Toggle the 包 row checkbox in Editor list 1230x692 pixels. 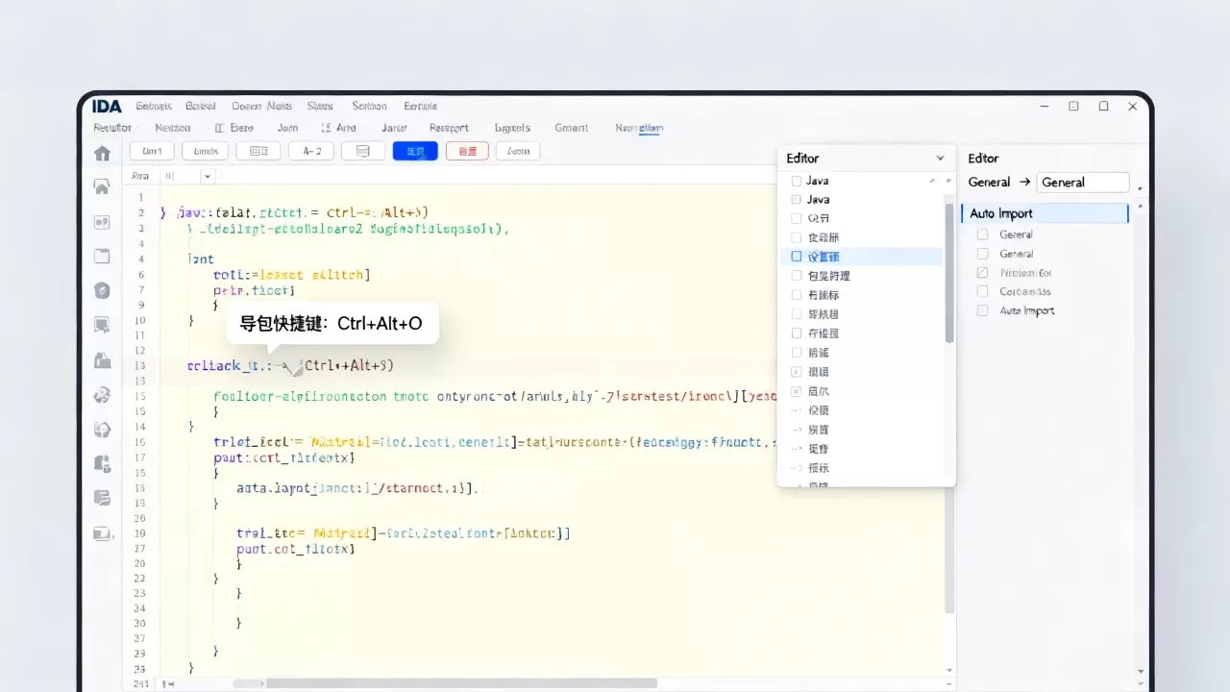click(796, 276)
